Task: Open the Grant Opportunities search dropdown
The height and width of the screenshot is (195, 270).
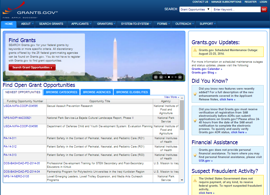Action: click(195, 10)
